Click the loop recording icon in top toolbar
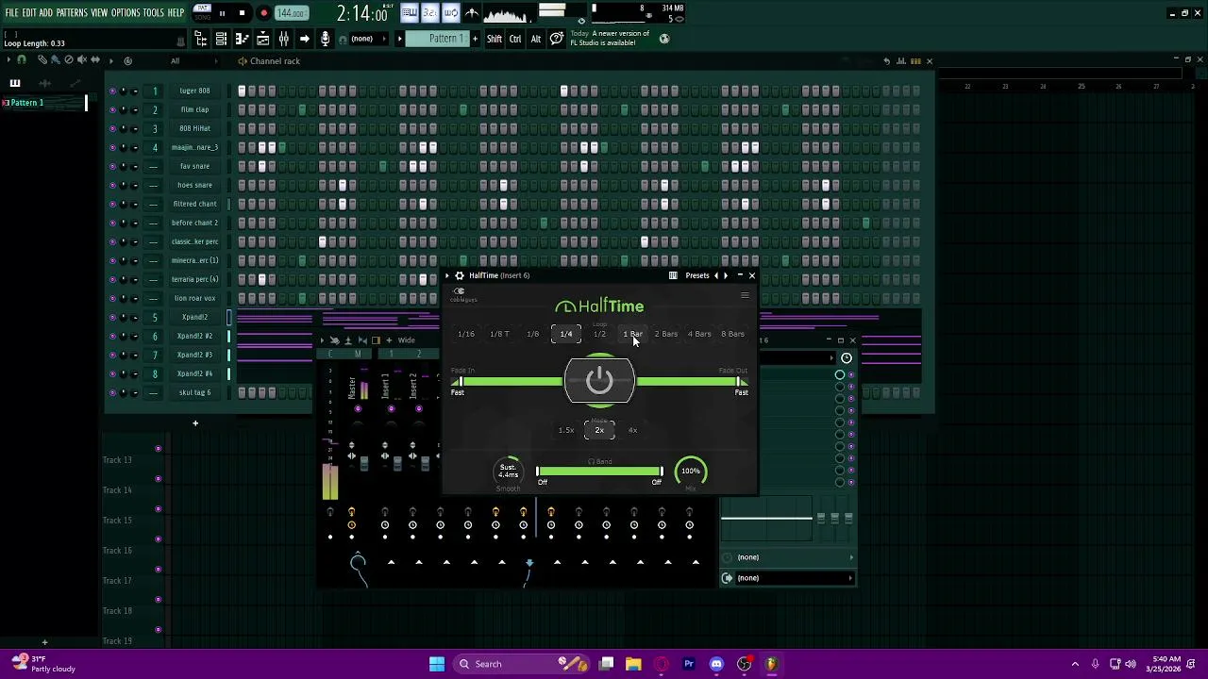 pos(450,13)
